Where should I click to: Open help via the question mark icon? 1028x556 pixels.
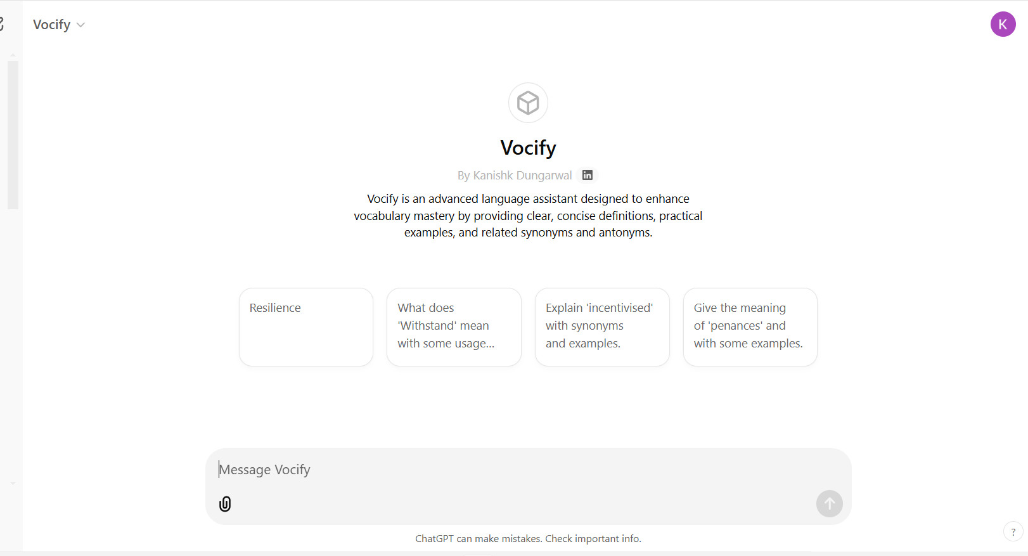tap(1012, 532)
